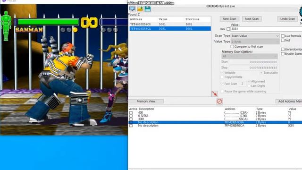The height and width of the screenshot is (170, 302).
Task: Toggle the Hex checkbox
Action: tap(228, 29)
